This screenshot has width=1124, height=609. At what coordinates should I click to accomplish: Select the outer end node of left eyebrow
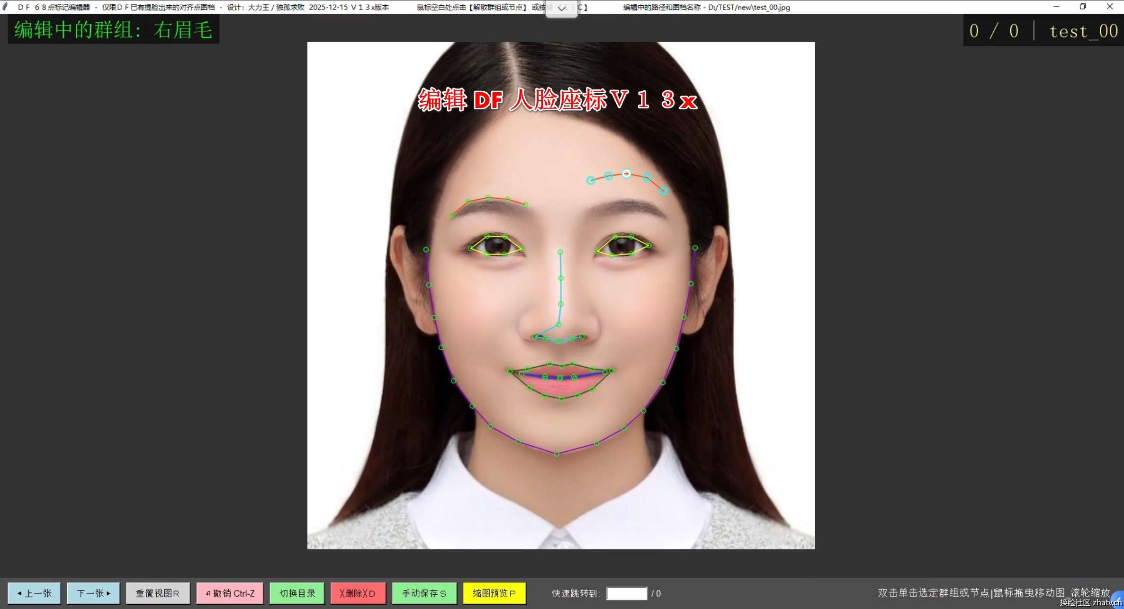tap(452, 216)
